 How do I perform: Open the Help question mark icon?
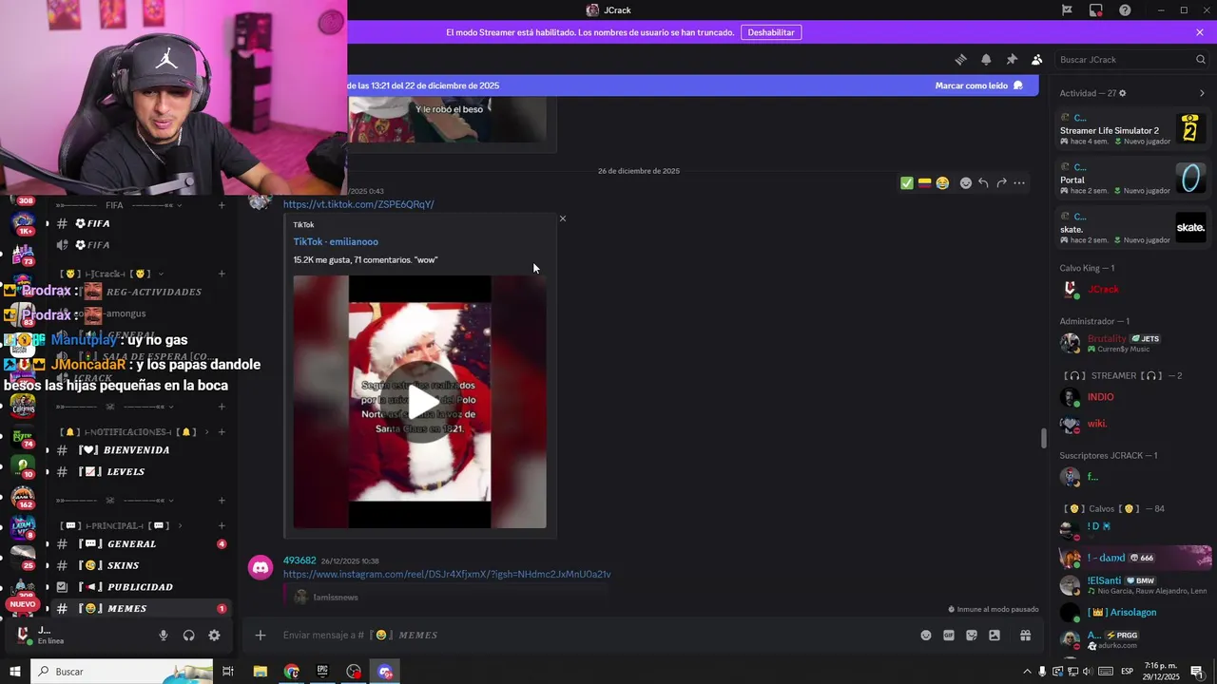pyautogui.click(x=1125, y=10)
